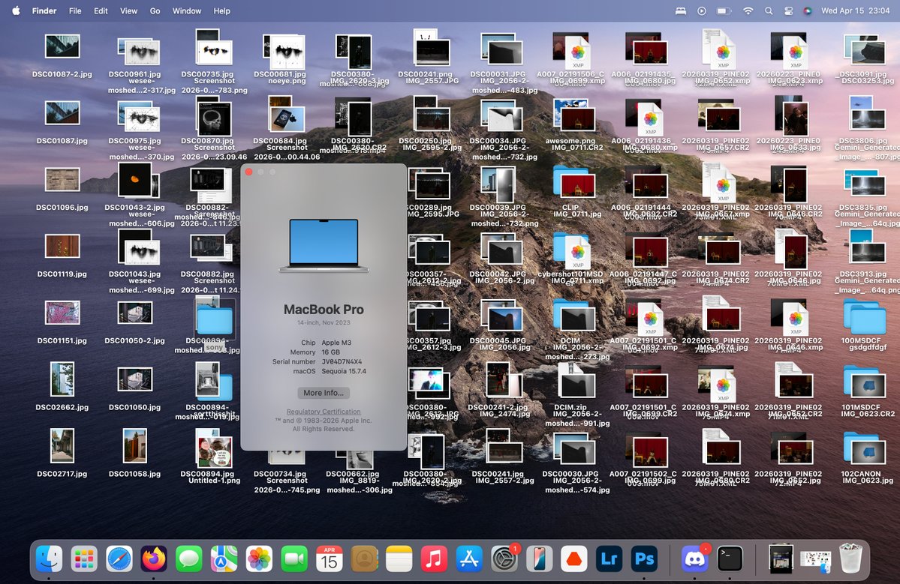Click More Info… in the About window
The width and height of the screenshot is (900, 584).
click(x=324, y=393)
